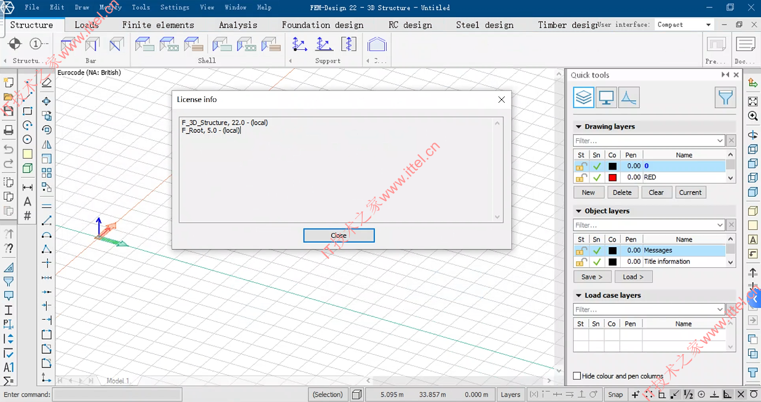
Task: Select the dimension tool on left toolbar
Action: pyautogui.click(x=28, y=187)
